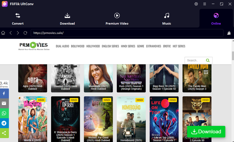Click the 3.4k Shares counter

[4, 85]
